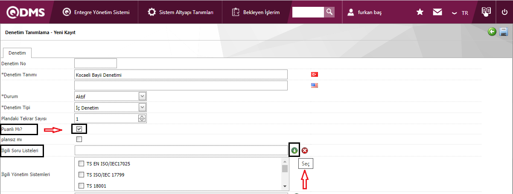Click second empty Denetim Tanımı field
Screen dimensions: 513x194
181,86
